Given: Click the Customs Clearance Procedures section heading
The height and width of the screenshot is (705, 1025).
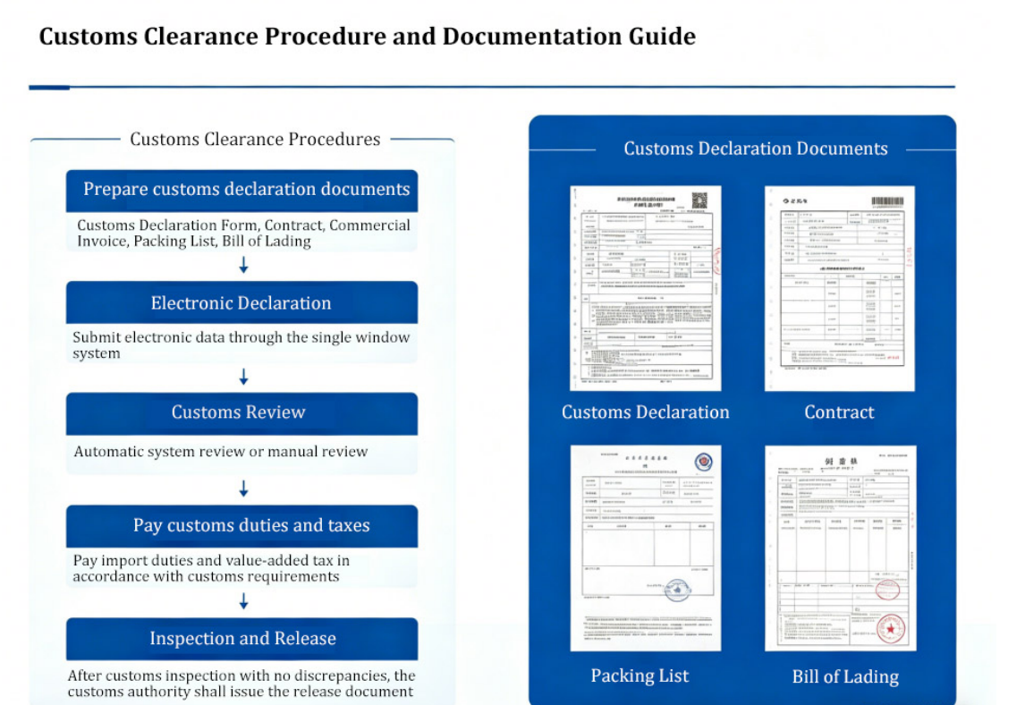Looking at the screenshot, I should 255,140.
